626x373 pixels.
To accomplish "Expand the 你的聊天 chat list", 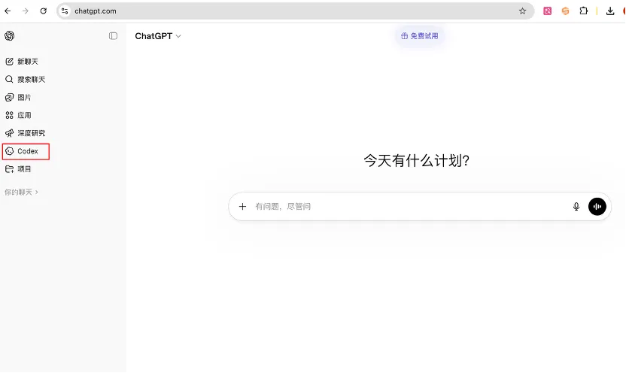I will [x=21, y=193].
